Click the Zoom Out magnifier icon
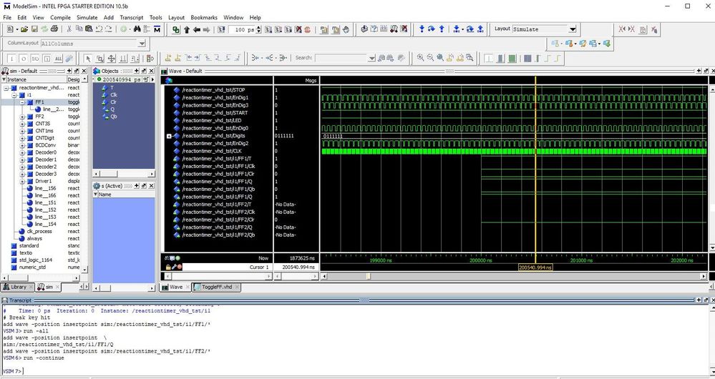The width and height of the screenshot is (715, 379). pos(430,58)
